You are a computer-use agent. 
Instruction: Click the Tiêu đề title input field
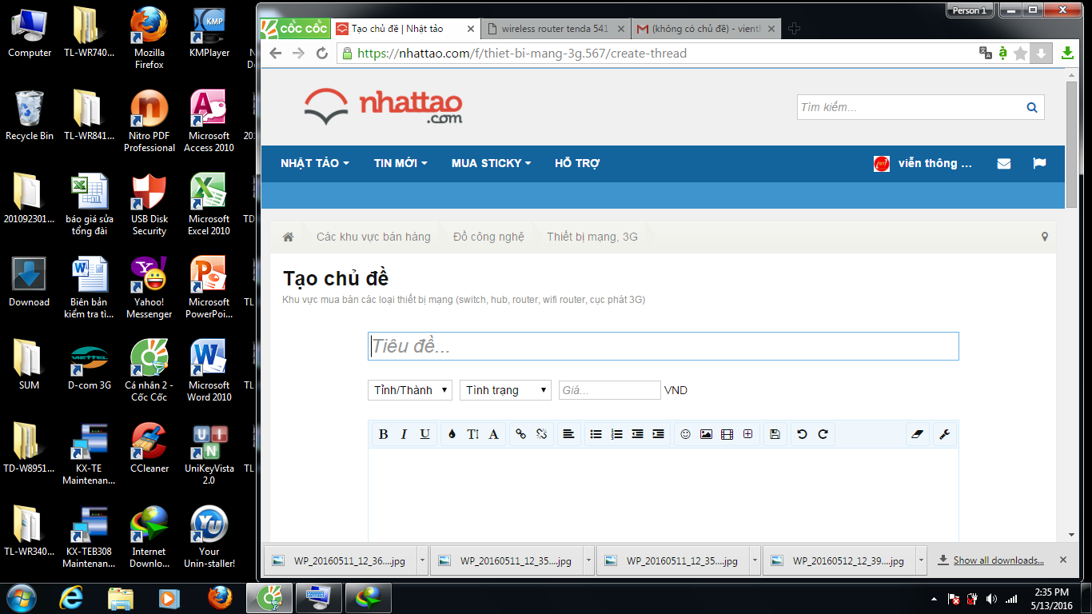point(663,346)
